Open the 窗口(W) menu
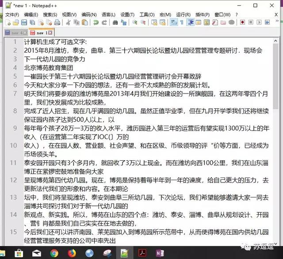This screenshot has width=283, height=259. point(222,15)
